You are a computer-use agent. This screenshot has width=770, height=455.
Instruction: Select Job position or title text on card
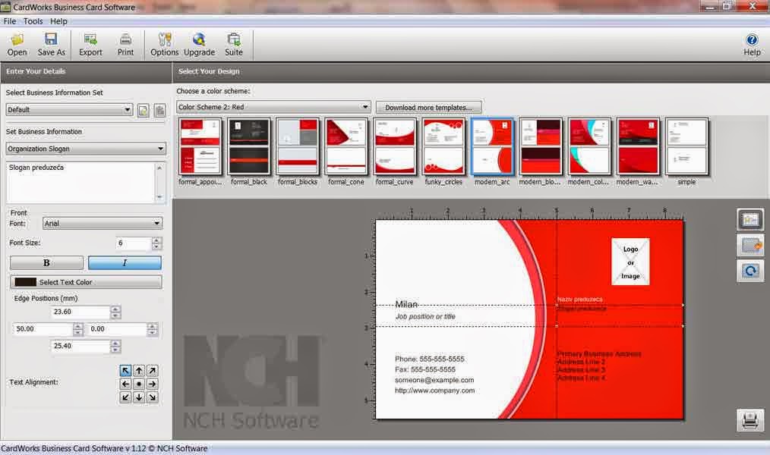click(x=425, y=317)
